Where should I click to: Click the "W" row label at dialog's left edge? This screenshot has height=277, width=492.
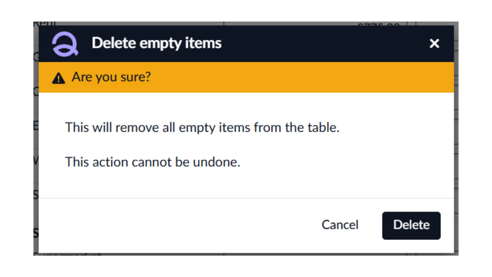click(35, 160)
